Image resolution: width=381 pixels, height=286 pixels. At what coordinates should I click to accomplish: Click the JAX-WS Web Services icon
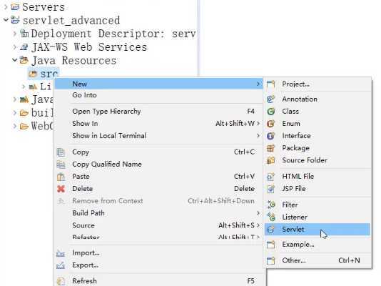click(x=24, y=46)
